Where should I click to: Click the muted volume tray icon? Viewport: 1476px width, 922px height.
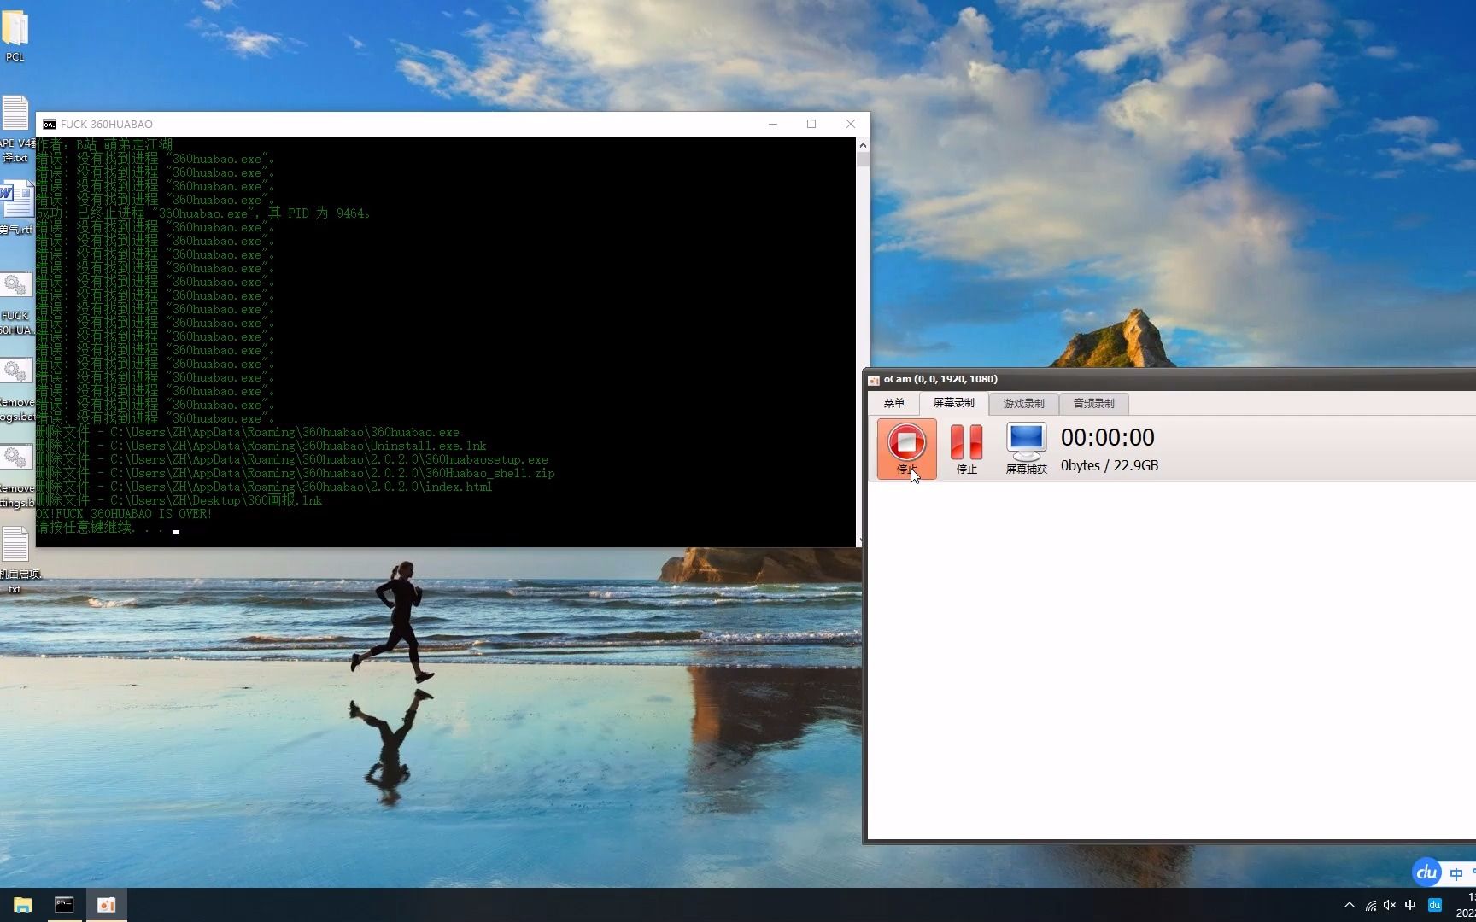[x=1390, y=905]
